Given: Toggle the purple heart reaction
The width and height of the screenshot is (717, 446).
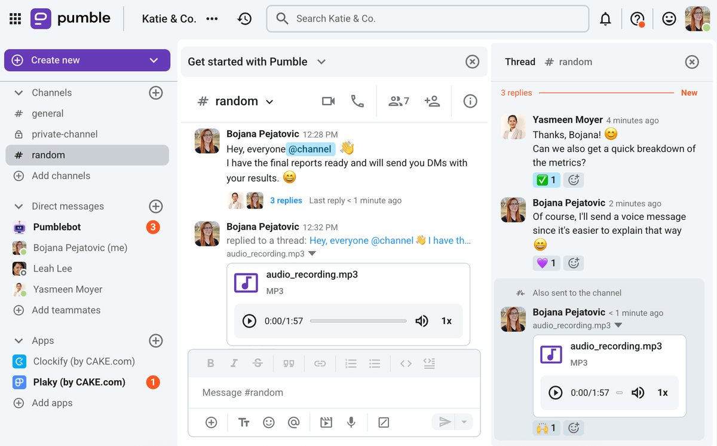Looking at the screenshot, I should (546, 263).
